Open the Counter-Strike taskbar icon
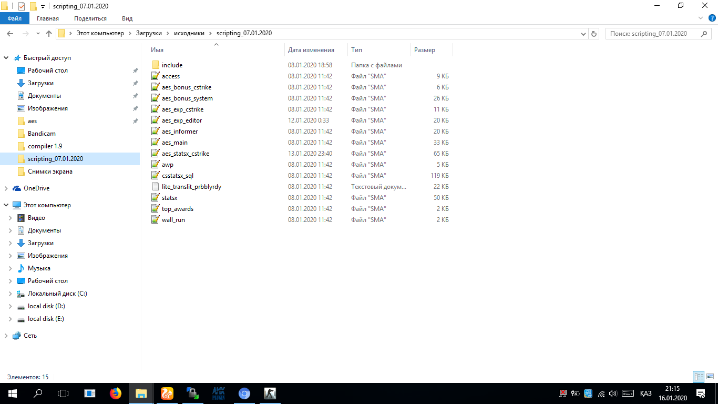This screenshot has width=718, height=404. 270,393
